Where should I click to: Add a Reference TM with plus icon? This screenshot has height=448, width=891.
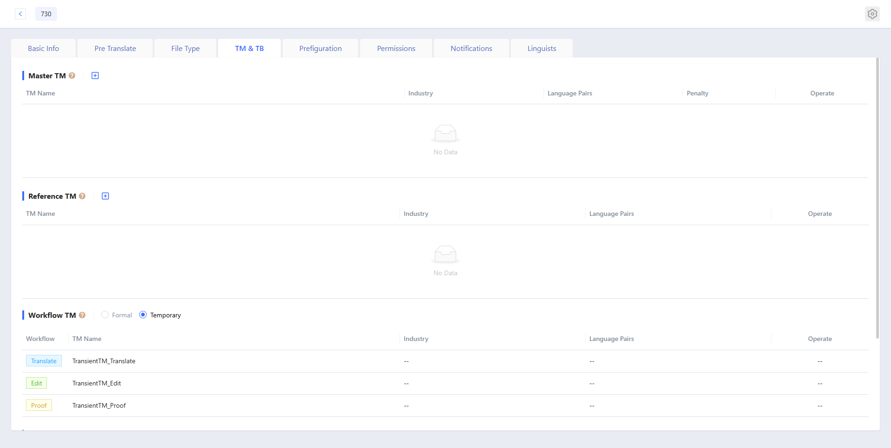coord(105,196)
